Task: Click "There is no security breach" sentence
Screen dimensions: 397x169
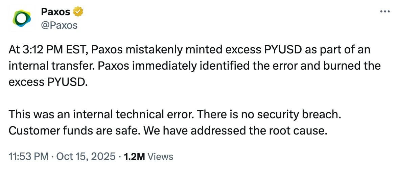Action: tap(268, 114)
